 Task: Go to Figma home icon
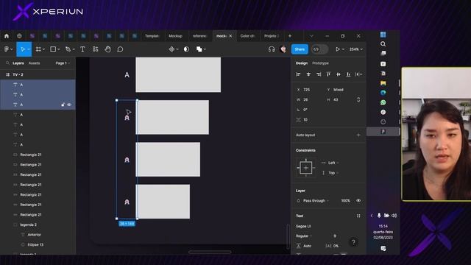tap(7, 36)
